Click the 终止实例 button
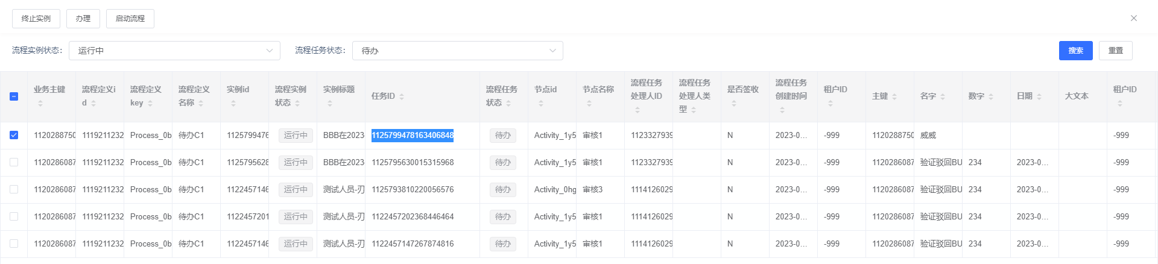 pyautogui.click(x=36, y=19)
